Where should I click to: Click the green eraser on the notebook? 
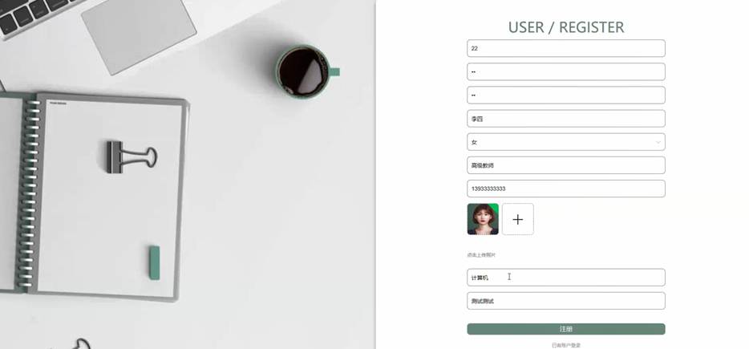[154, 262]
